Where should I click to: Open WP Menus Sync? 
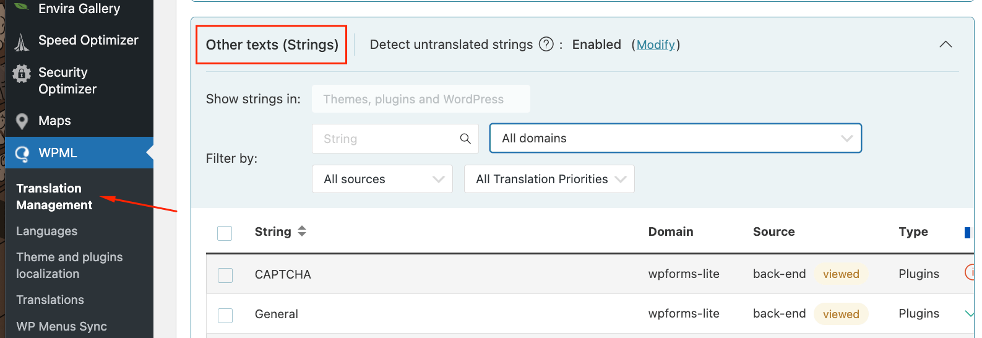pos(61,326)
